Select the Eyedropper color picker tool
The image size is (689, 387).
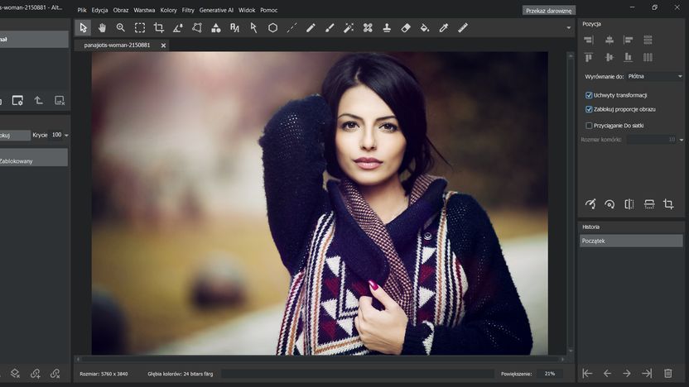tap(444, 28)
